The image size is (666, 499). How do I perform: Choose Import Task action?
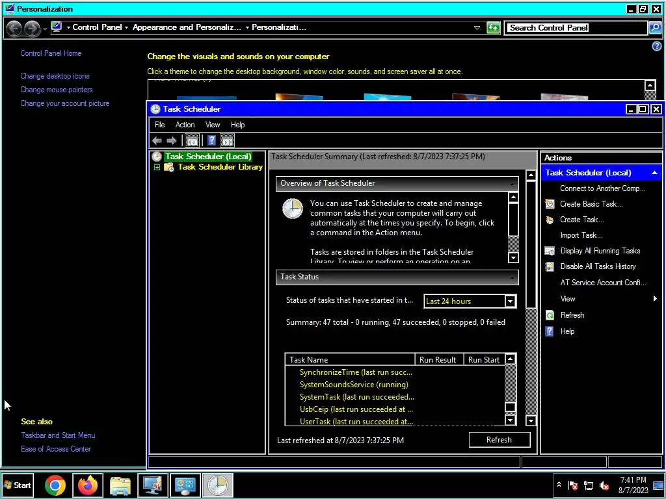click(x=581, y=235)
